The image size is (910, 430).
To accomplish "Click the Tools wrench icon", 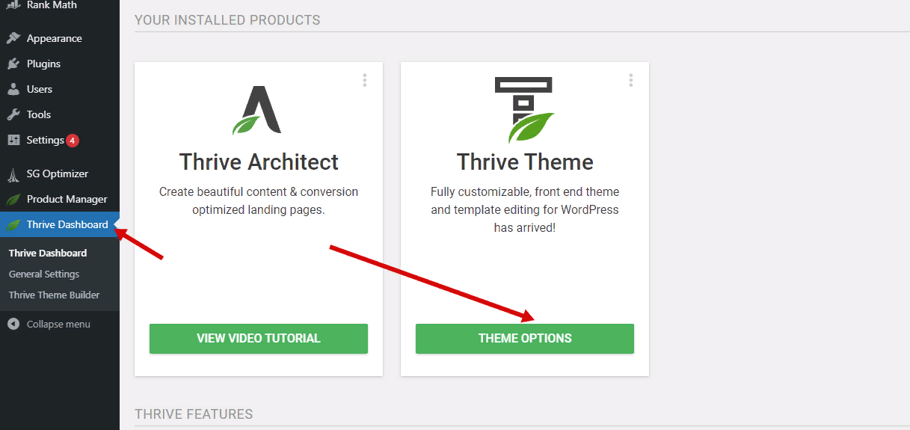I will tap(13, 114).
